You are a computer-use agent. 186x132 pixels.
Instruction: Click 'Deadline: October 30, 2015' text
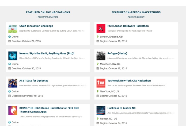[26, 68]
